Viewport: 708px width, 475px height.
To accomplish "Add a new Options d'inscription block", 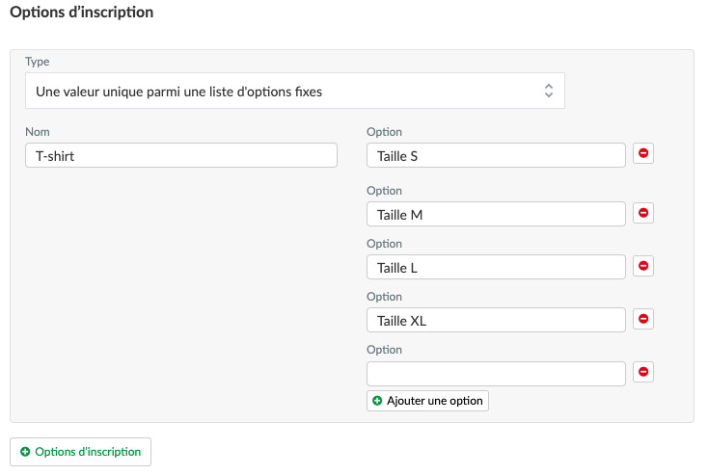I will click(80, 452).
